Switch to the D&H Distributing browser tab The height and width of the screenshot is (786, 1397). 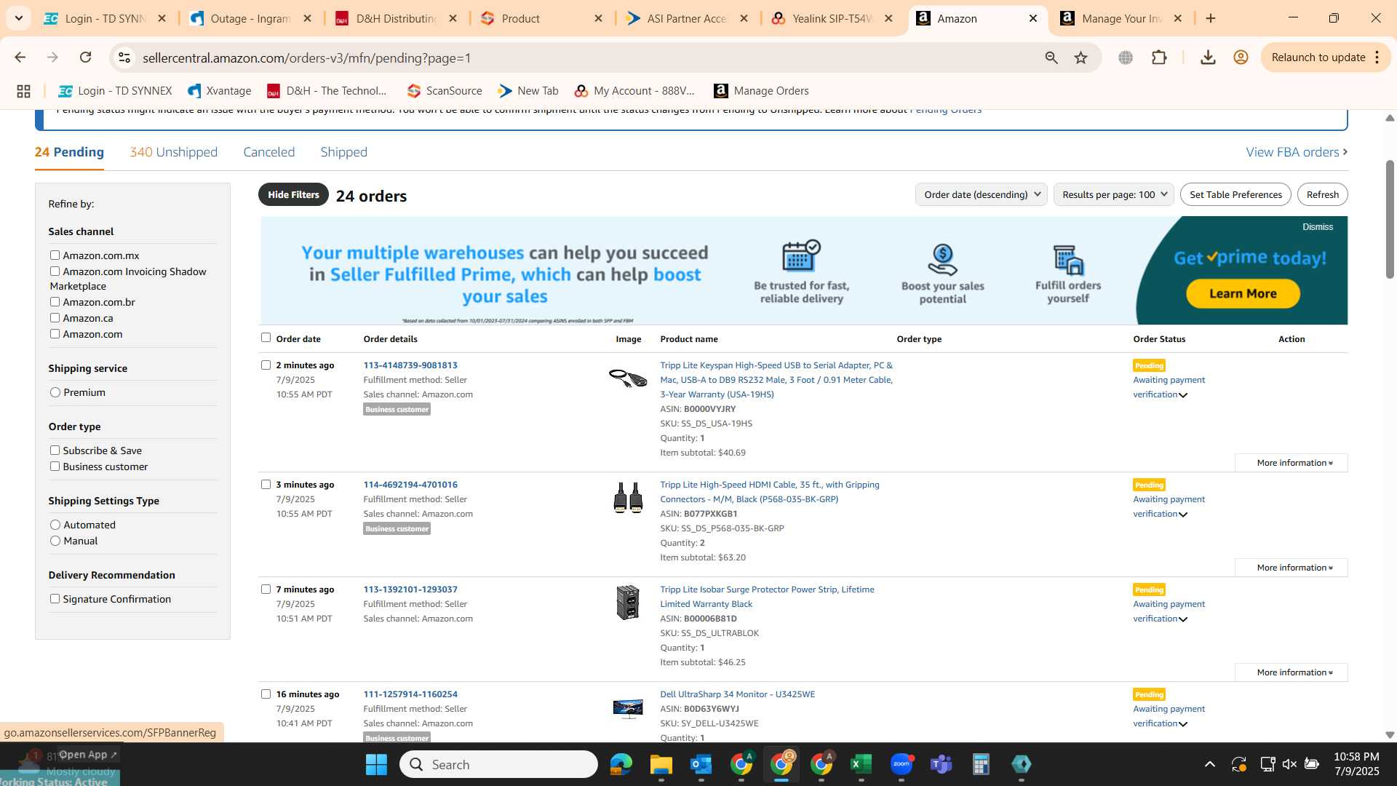[x=396, y=18]
